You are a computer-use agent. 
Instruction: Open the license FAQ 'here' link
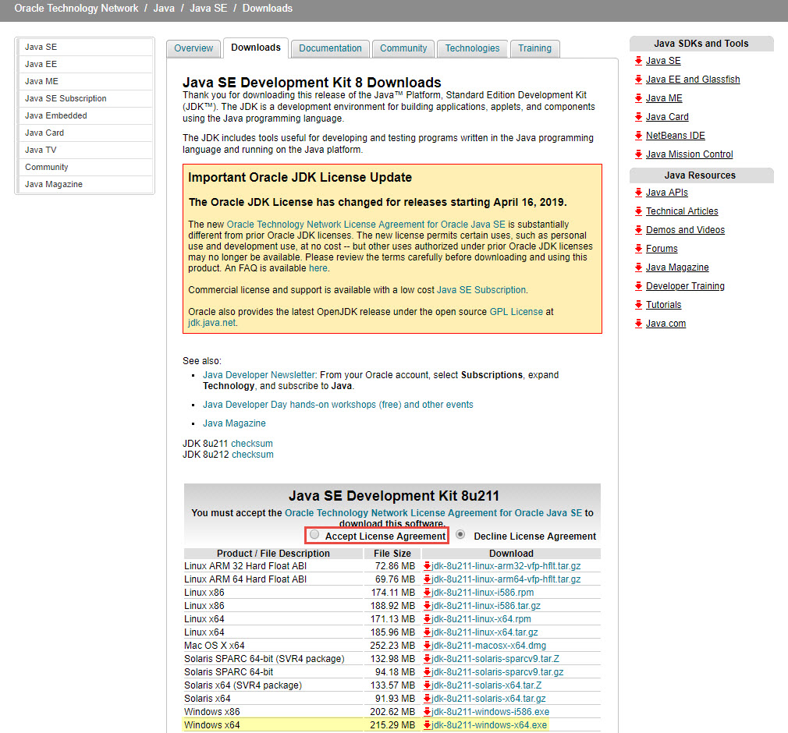pyautogui.click(x=318, y=268)
